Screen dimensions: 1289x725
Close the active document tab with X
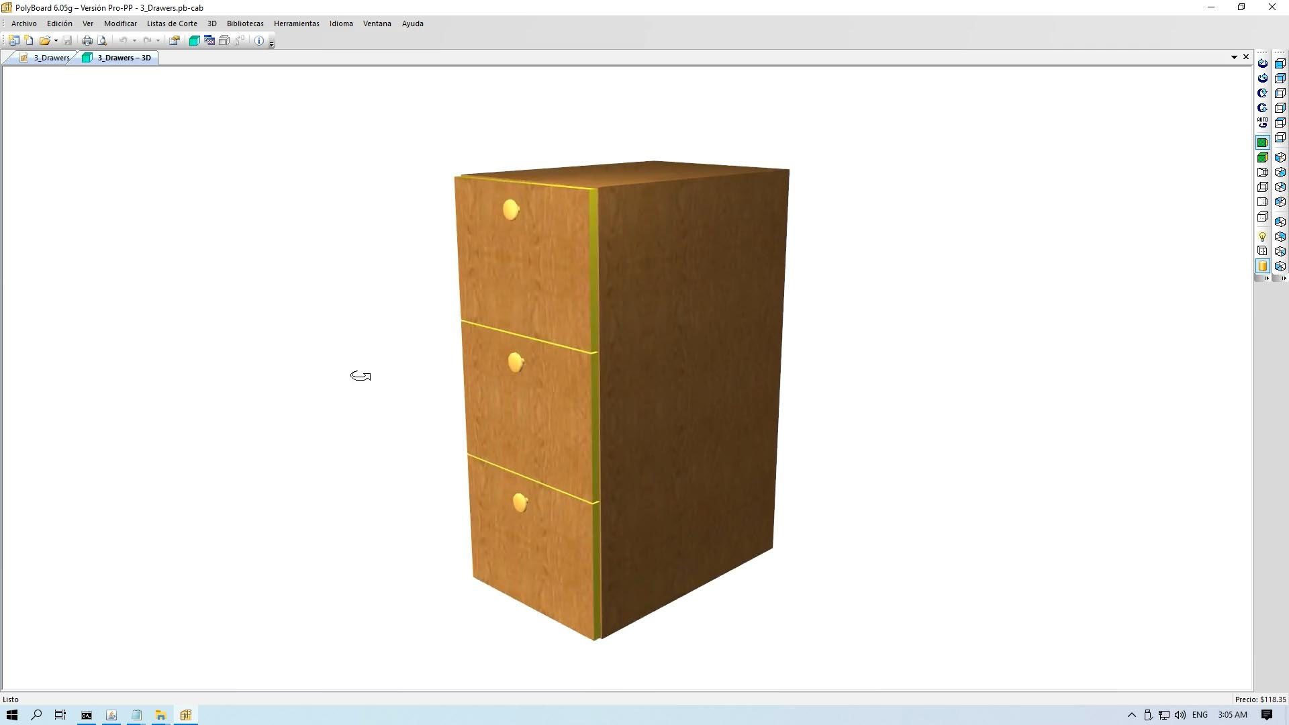coord(1246,57)
